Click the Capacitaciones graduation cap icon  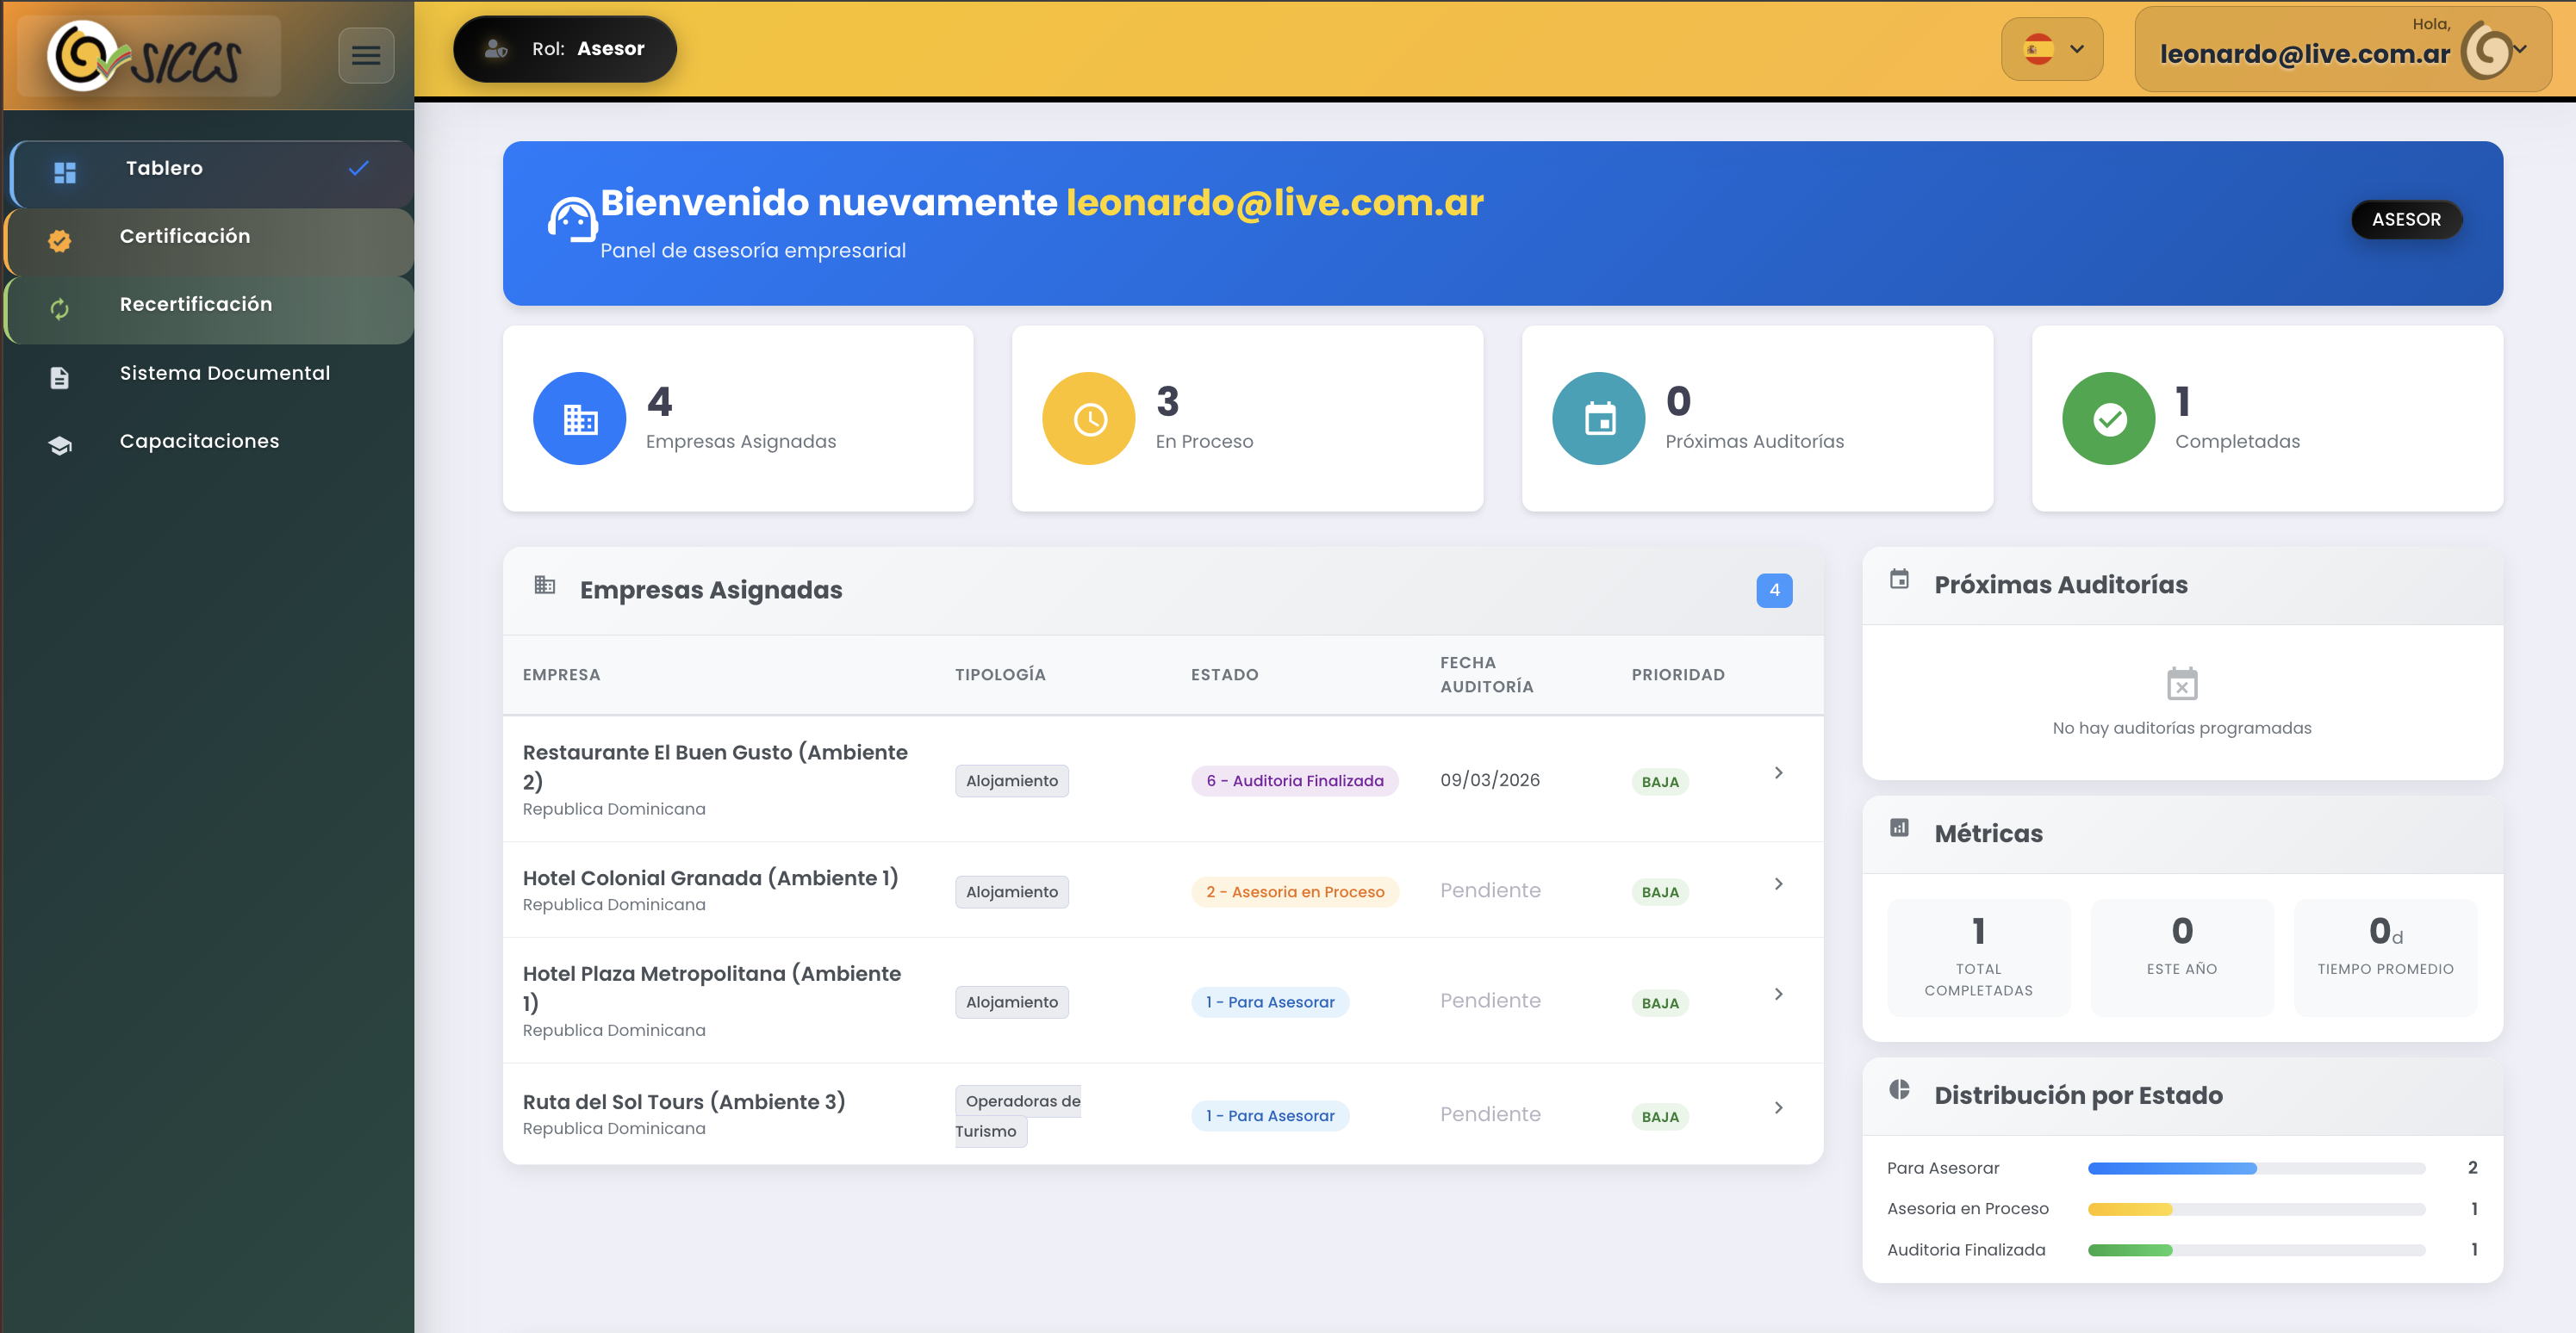click(x=60, y=444)
